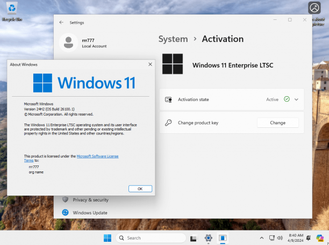
Task: Click the "org name" text in About Windows
Action: tap(36, 172)
